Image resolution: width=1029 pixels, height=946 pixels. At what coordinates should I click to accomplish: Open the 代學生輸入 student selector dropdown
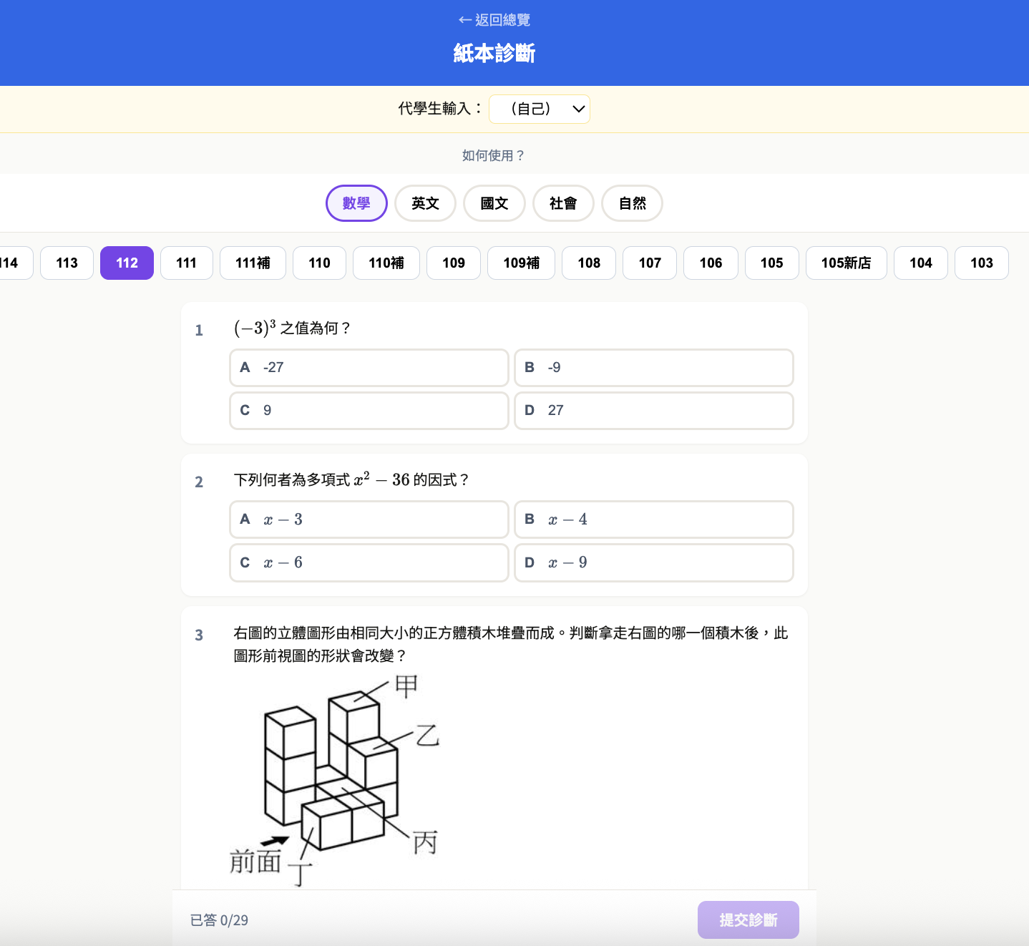(540, 109)
